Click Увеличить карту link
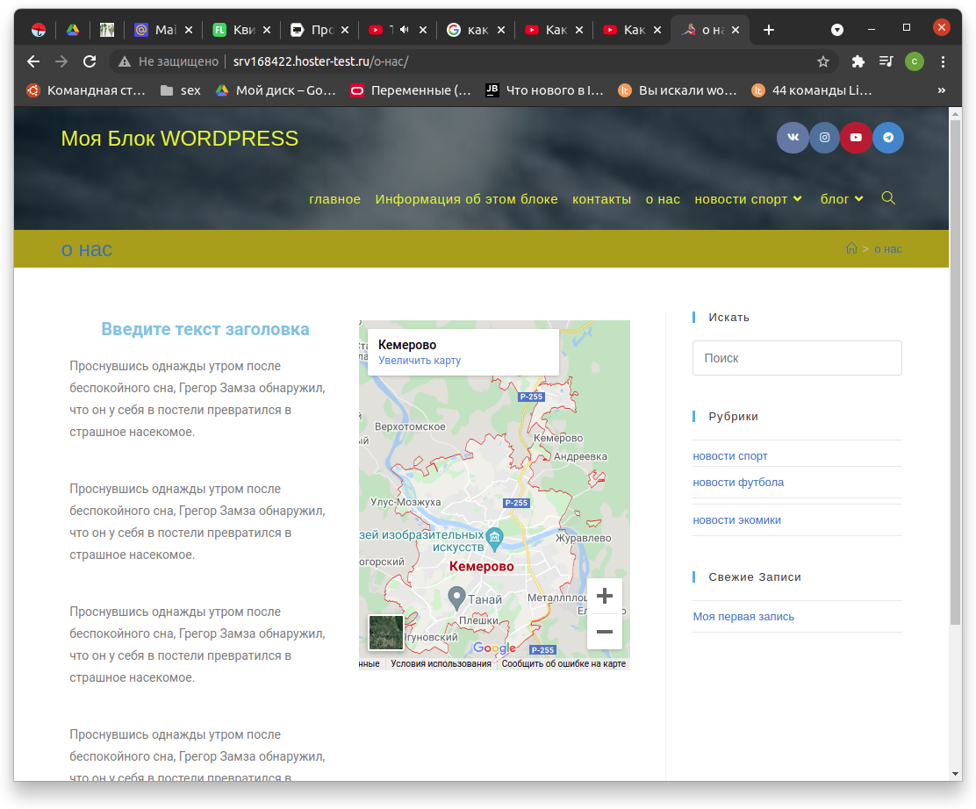The image size is (976, 809). click(420, 361)
